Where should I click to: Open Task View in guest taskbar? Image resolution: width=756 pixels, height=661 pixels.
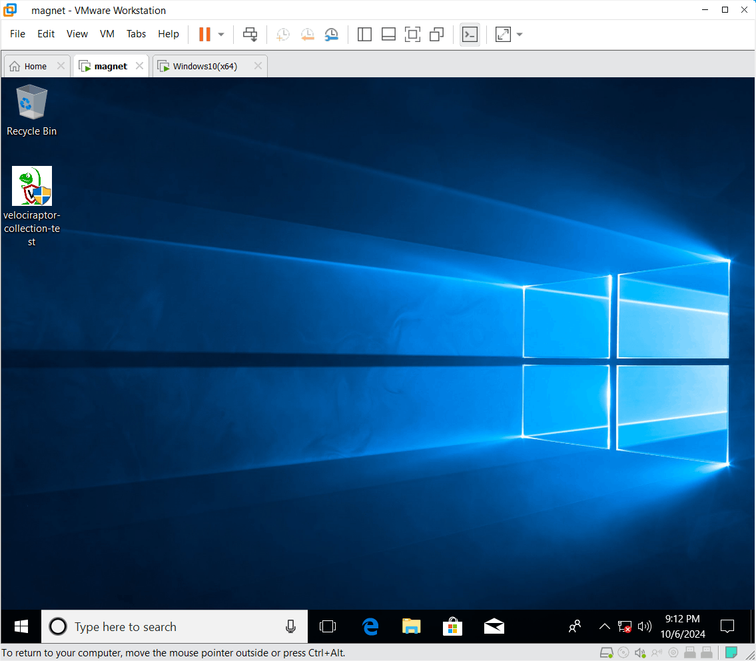(x=328, y=627)
